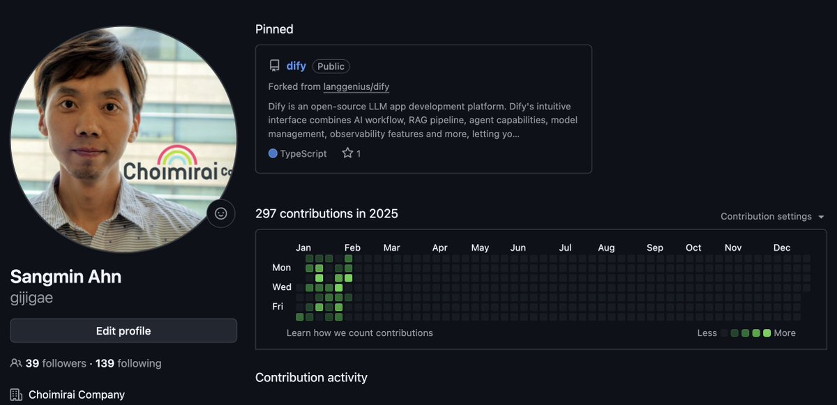Open Learn how we count contributions
Screen dimensions: 837x405
point(360,333)
